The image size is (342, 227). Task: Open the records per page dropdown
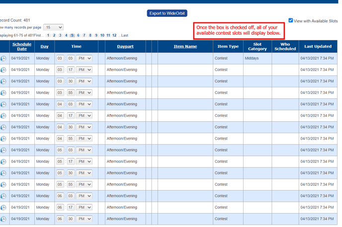pyautogui.click(x=53, y=27)
